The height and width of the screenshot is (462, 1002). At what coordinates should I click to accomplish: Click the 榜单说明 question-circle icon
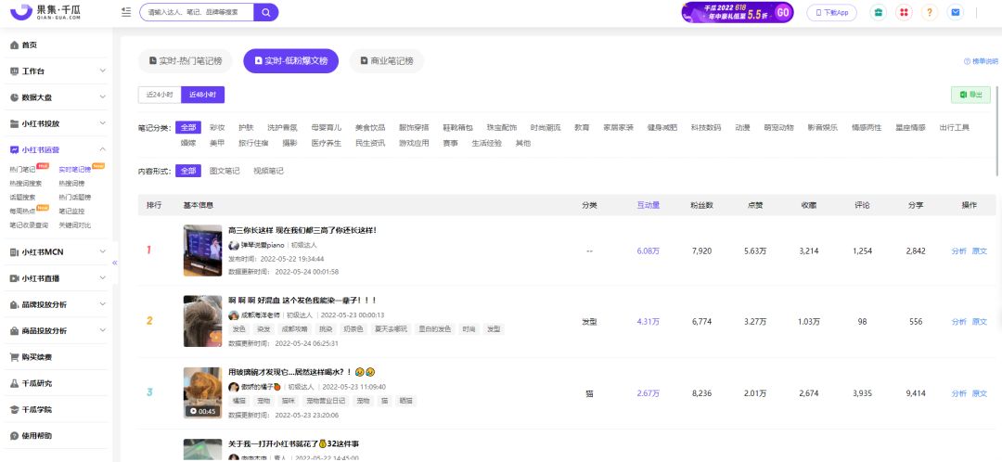click(x=968, y=61)
